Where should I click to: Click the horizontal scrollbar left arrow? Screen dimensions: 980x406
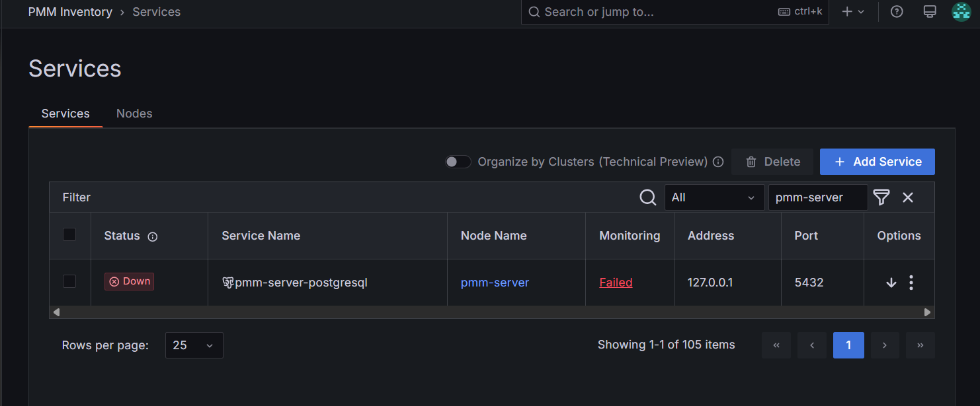(56, 312)
